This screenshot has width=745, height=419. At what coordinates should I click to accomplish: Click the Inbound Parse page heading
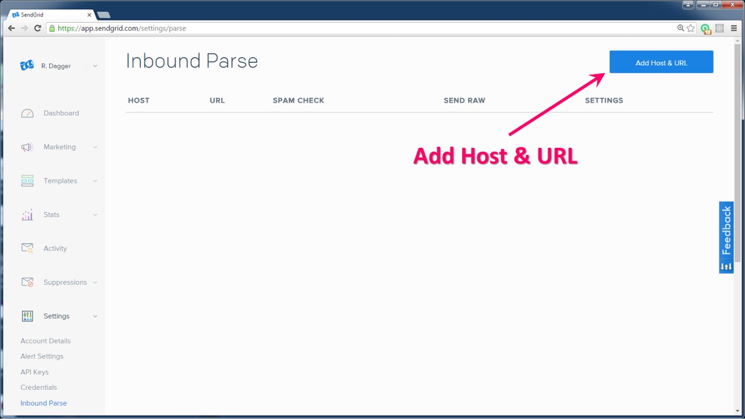(x=191, y=61)
